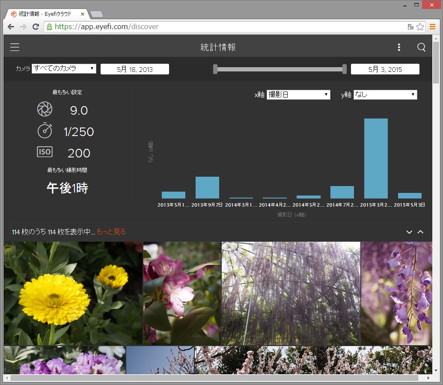Click the scrollbar down arrow
The image size is (443, 385).
[x=436, y=370]
